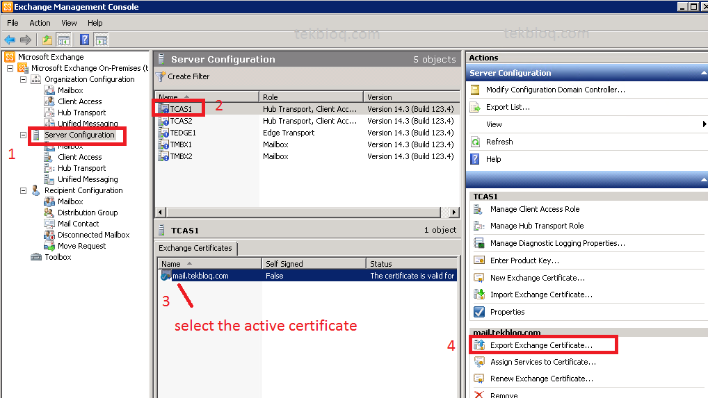Click the Create Filter funnel icon

(x=161, y=76)
